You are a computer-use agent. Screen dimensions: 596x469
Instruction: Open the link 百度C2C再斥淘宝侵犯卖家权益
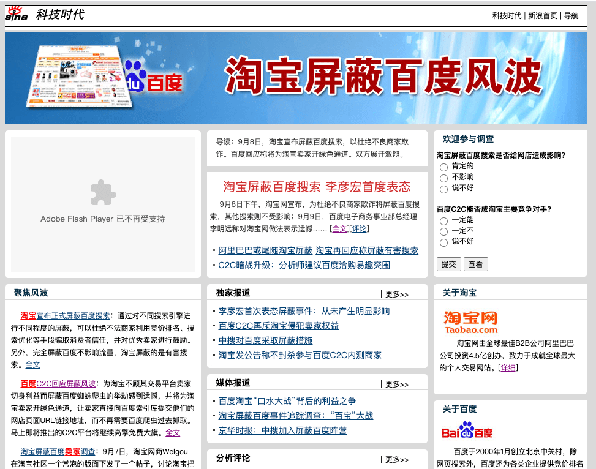tap(278, 326)
